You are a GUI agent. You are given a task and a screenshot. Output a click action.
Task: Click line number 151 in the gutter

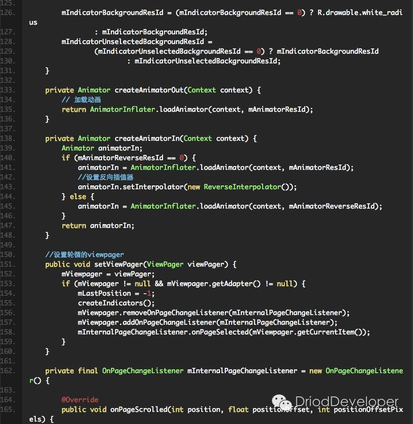coord(8,264)
